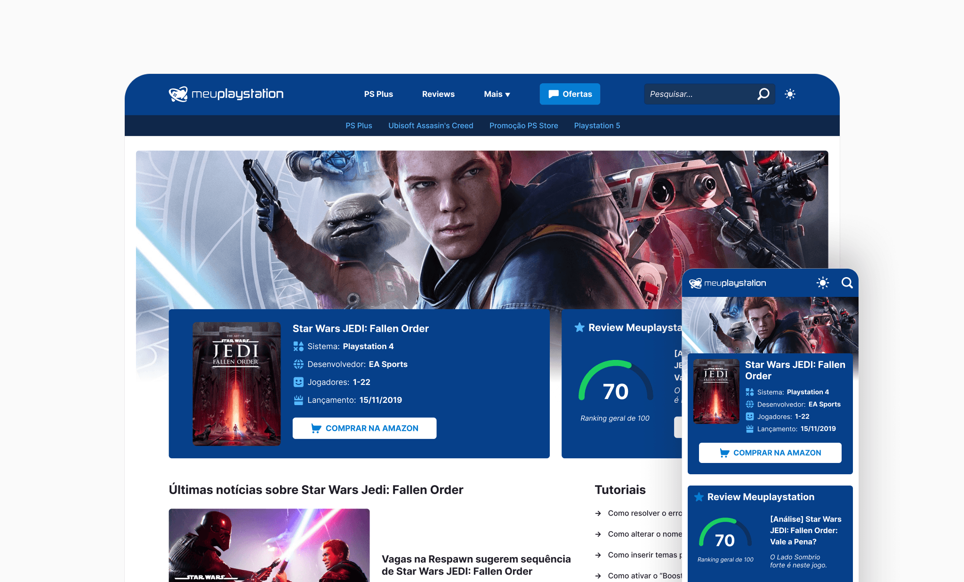Click the Sistema icon in the mobile card
This screenshot has width=964, height=582.
pos(750,392)
